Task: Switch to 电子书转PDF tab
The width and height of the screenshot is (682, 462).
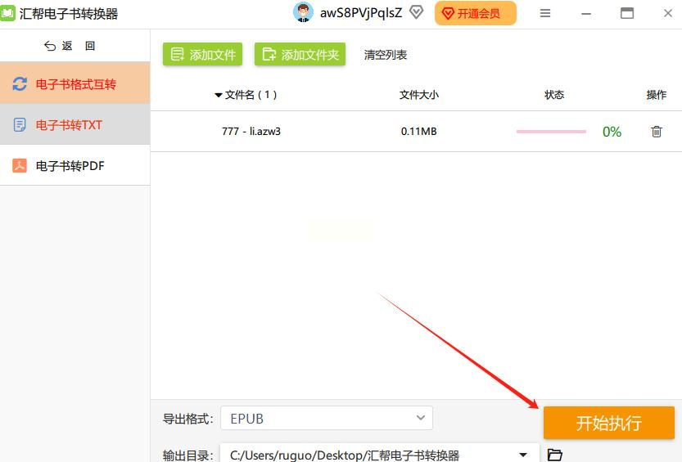Action: [75, 165]
